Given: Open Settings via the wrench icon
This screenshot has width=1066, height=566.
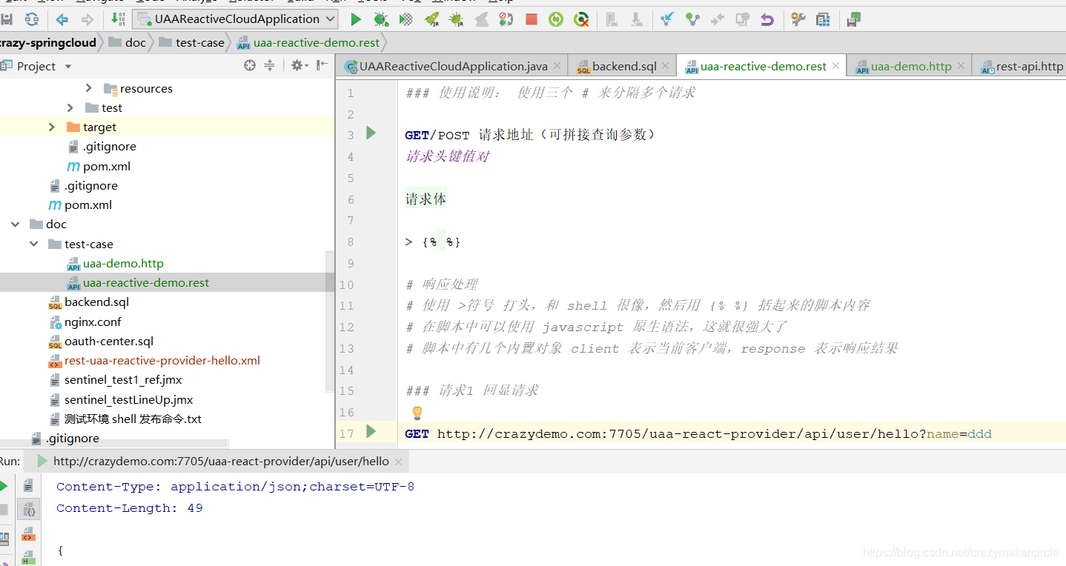Looking at the screenshot, I should (x=798, y=19).
